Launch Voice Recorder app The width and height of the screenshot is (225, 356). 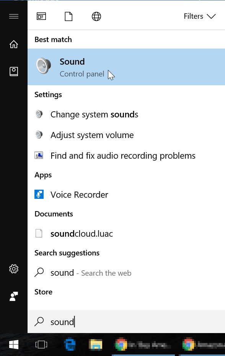coord(78,195)
